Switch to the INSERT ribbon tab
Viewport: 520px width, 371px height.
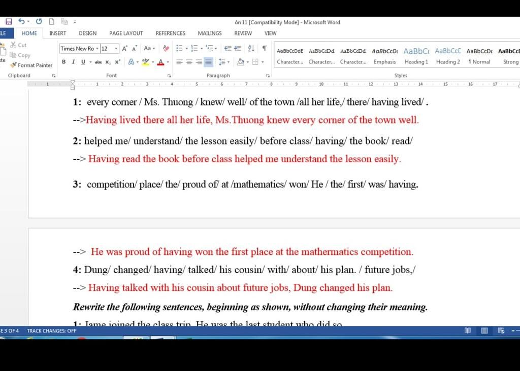pos(58,33)
